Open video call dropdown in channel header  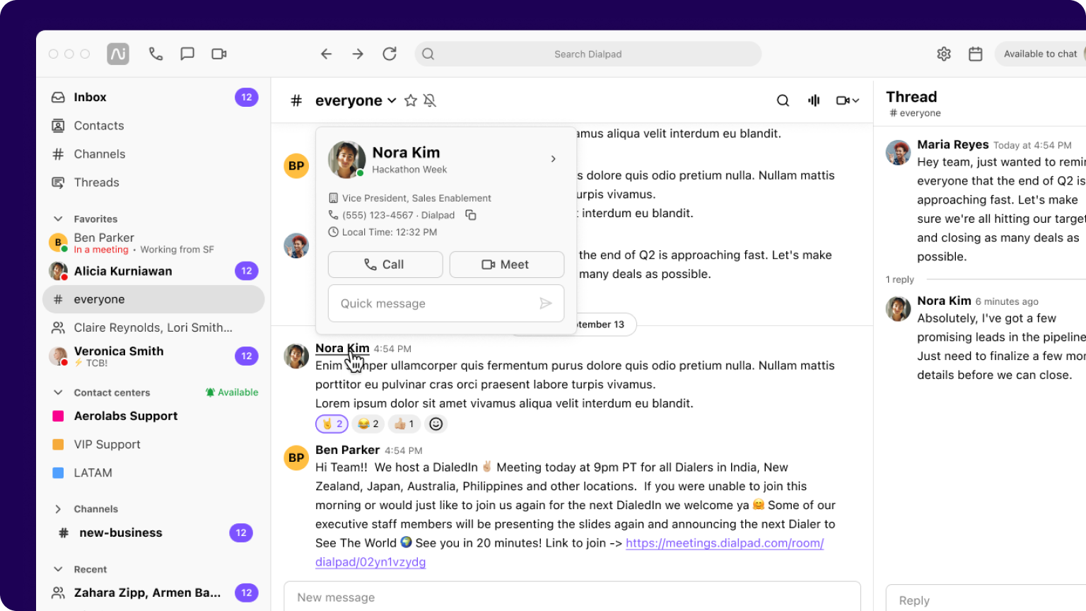pyautogui.click(x=848, y=100)
